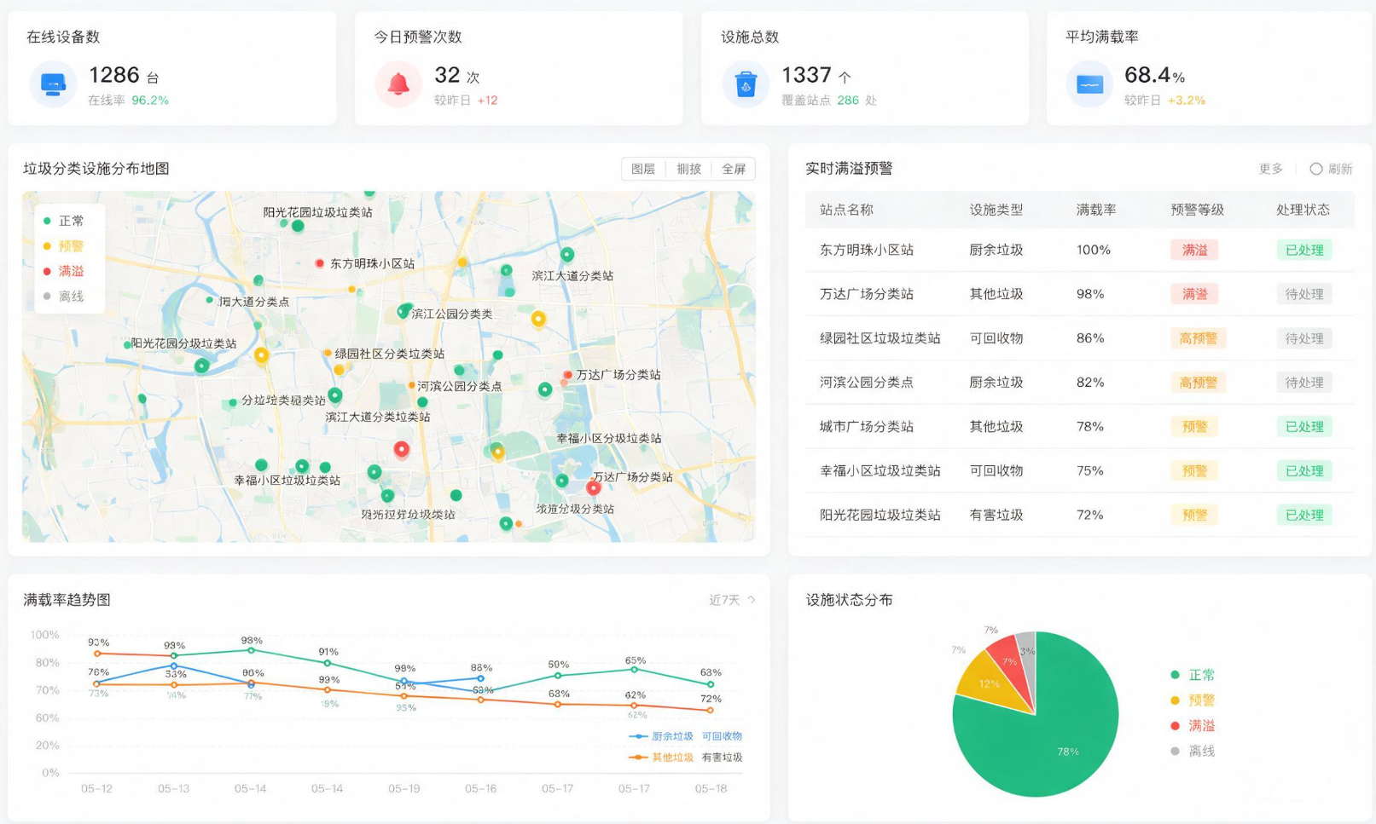This screenshot has width=1376, height=824.
Task: Click the 满载率 column header
Action: (1096, 210)
